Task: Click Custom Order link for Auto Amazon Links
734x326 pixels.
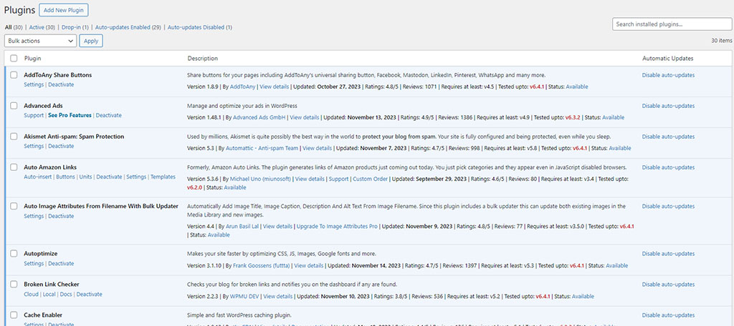Action: point(371,179)
